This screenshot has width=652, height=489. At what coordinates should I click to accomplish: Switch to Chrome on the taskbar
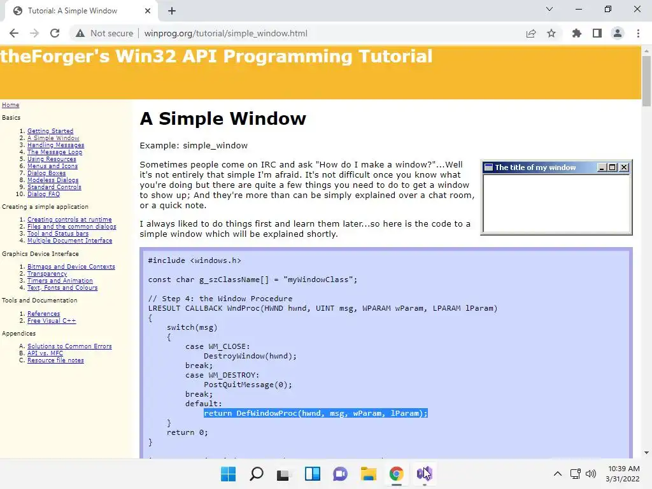pyautogui.click(x=396, y=474)
